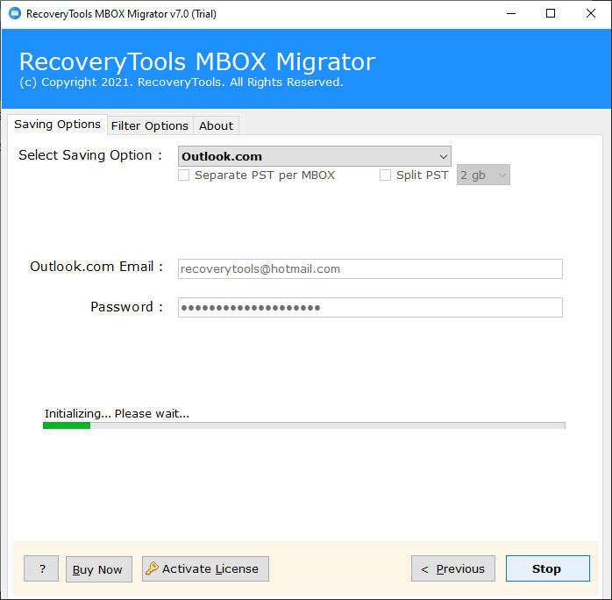The height and width of the screenshot is (600, 612).
Task: Focus the Password input field
Action: (370, 307)
